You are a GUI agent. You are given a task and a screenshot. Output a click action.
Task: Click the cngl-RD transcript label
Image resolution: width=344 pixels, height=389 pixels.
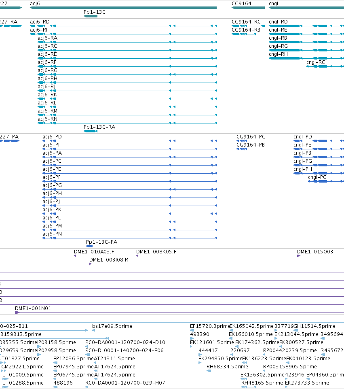click(x=279, y=21)
